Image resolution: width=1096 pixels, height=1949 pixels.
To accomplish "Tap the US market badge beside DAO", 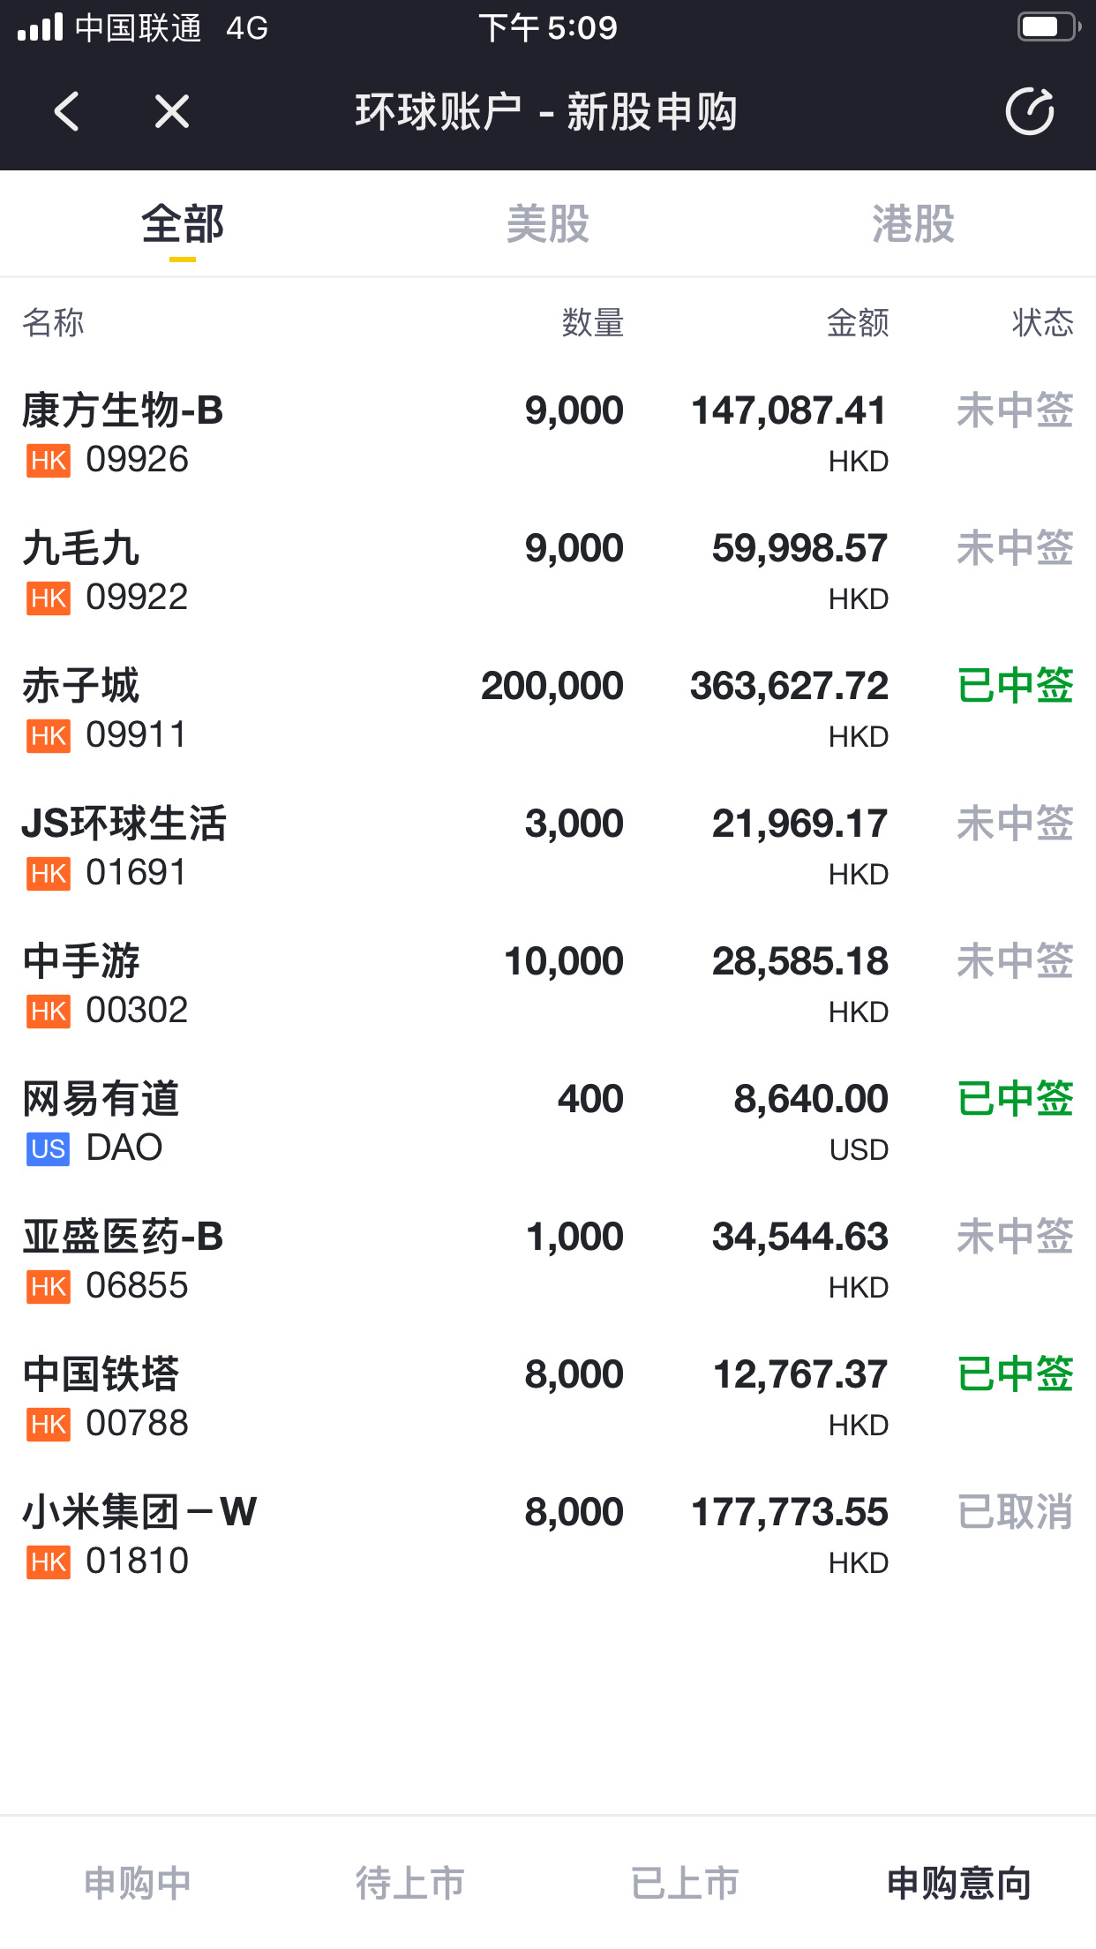I will coord(49,1149).
